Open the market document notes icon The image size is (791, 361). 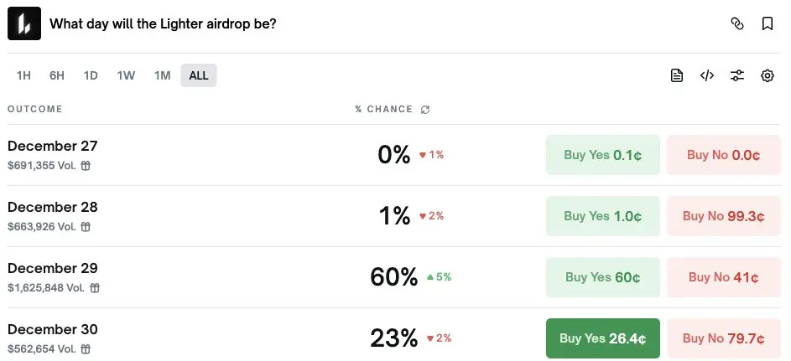[677, 75]
